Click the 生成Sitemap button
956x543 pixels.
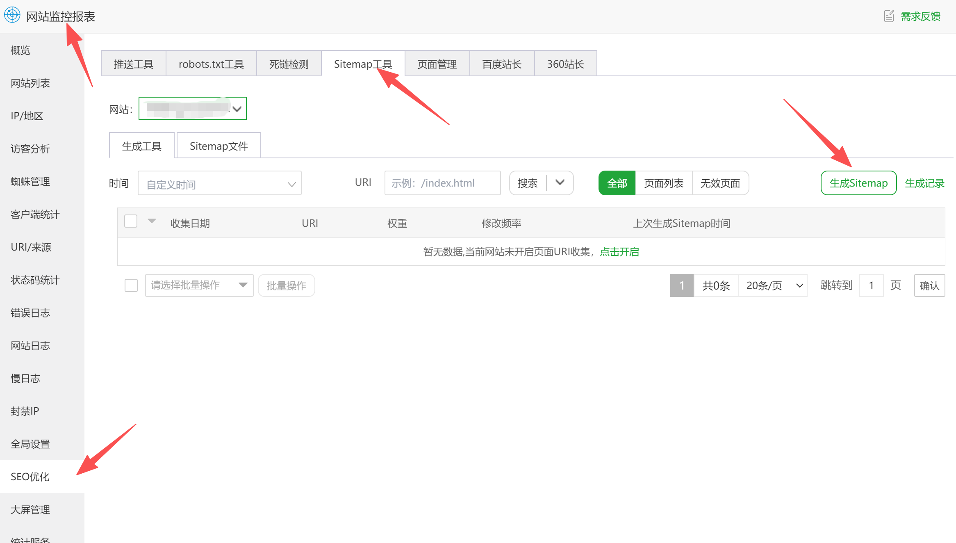pyautogui.click(x=858, y=183)
